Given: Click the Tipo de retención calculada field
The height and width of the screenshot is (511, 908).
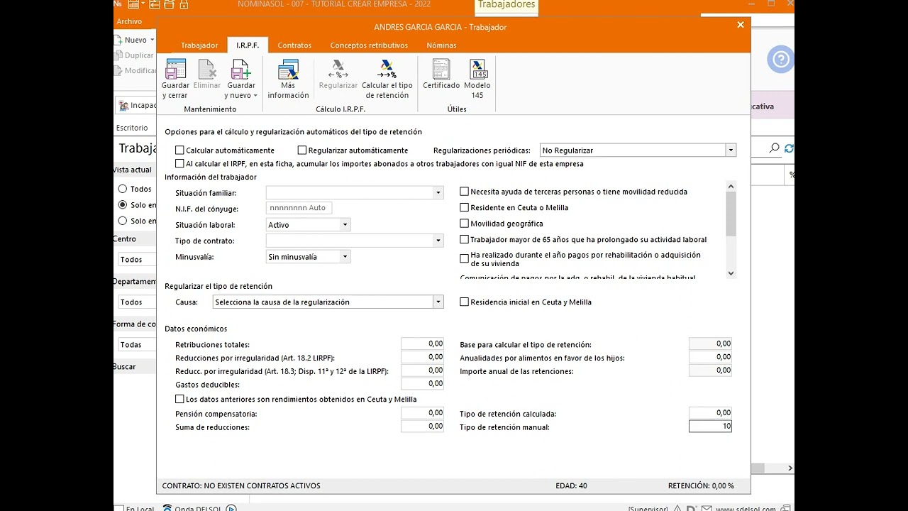Looking at the screenshot, I should [x=710, y=412].
